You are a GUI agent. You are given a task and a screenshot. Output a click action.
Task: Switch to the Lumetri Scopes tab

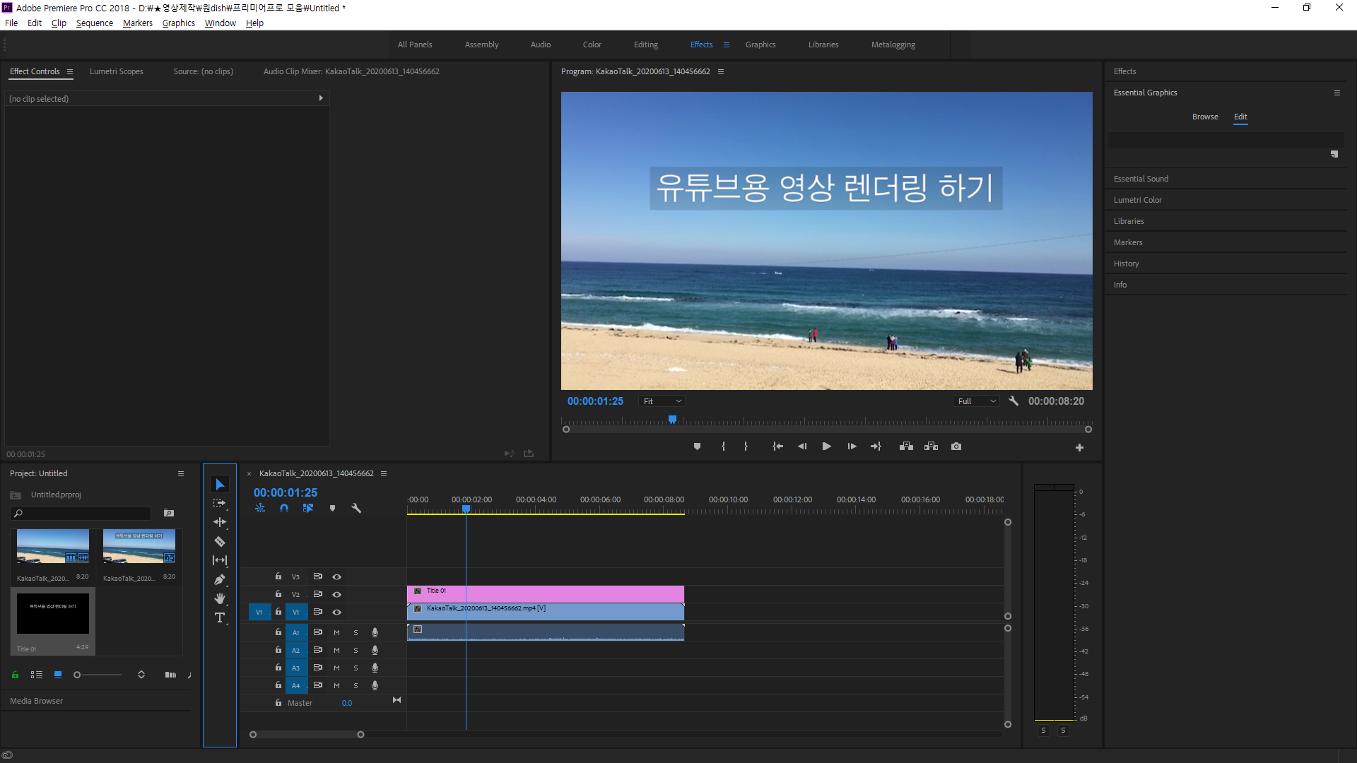[116, 71]
